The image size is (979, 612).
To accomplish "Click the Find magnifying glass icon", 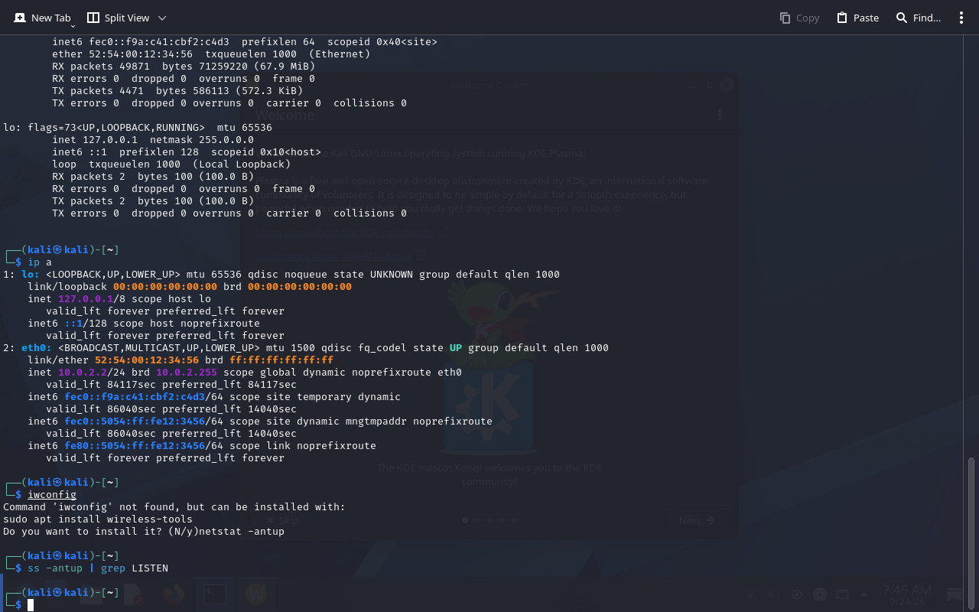I will pos(902,18).
